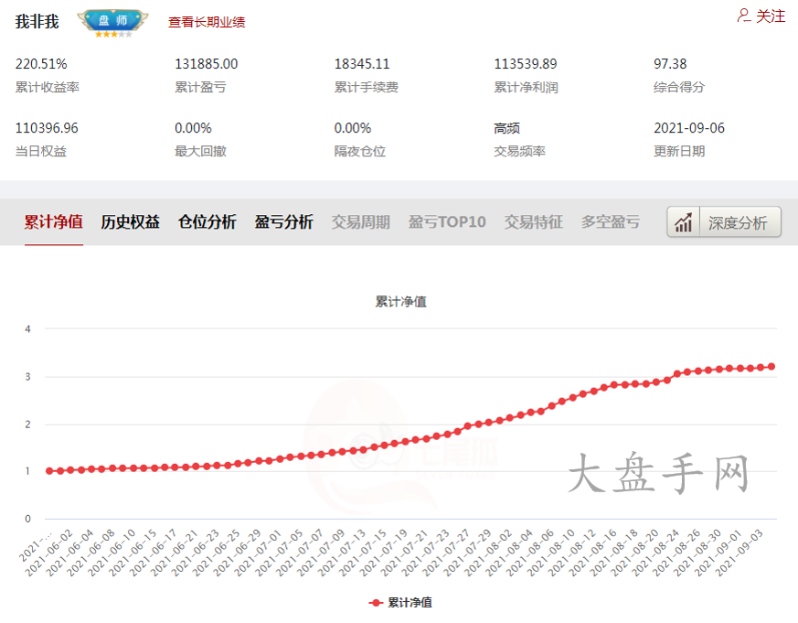View the 交易周期 tab
This screenshot has width=798, height=623.
(360, 221)
